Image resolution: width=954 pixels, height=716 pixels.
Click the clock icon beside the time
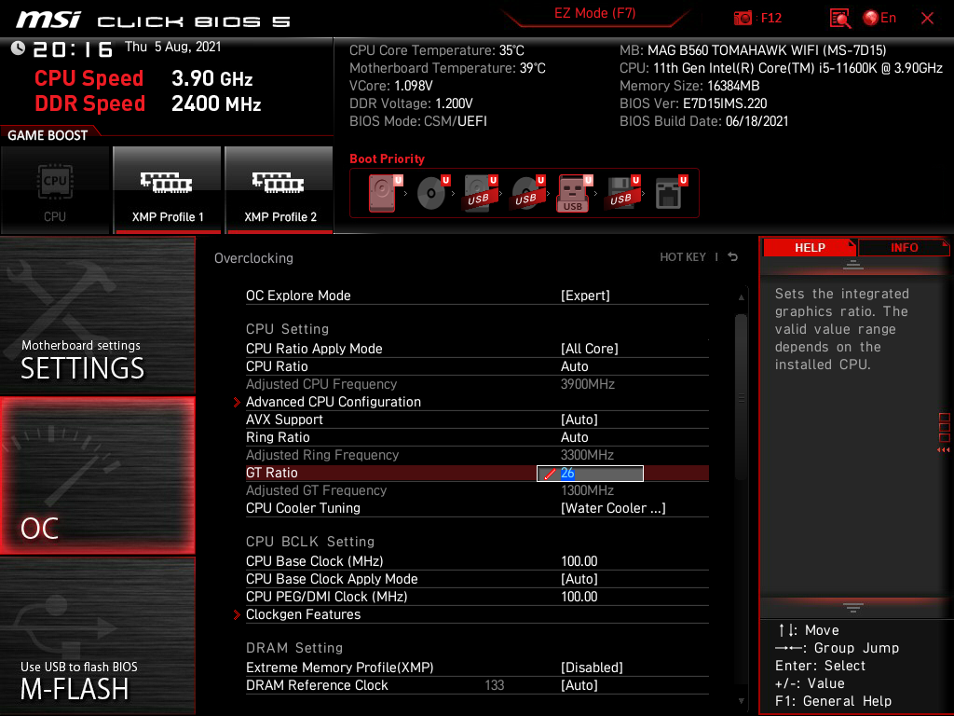(19, 48)
